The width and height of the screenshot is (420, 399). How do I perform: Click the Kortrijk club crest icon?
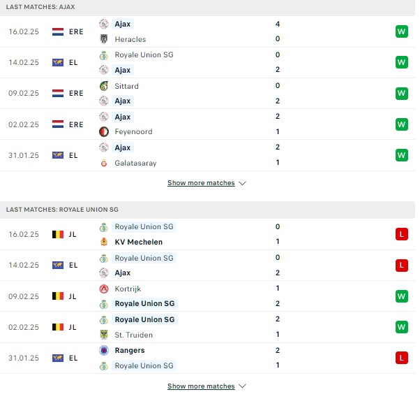tap(104, 289)
